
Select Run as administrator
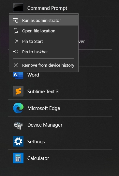[x=44, y=20]
